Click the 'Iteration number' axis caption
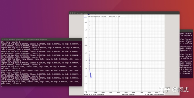The width and height of the screenshot is (194, 98). click(128, 94)
